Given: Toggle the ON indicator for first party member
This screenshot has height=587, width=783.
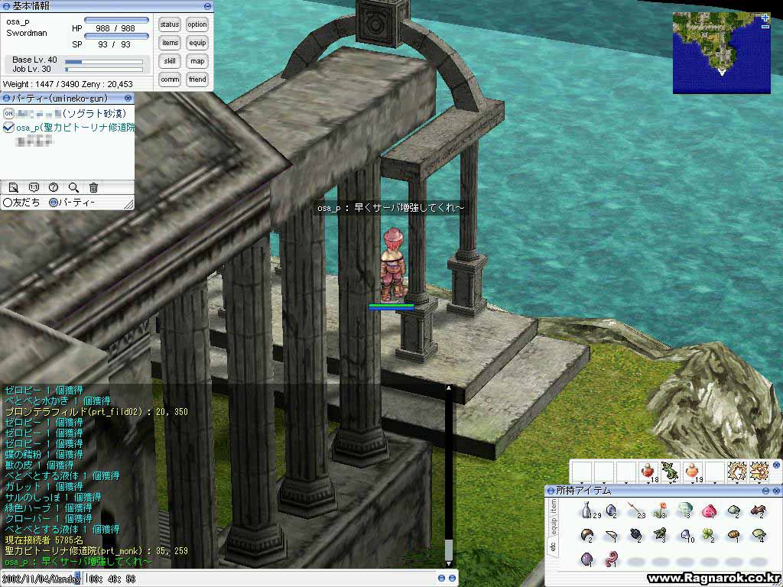Looking at the screenshot, I should [8, 113].
